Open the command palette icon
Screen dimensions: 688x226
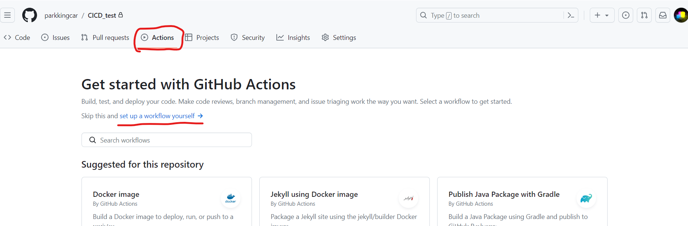click(571, 16)
